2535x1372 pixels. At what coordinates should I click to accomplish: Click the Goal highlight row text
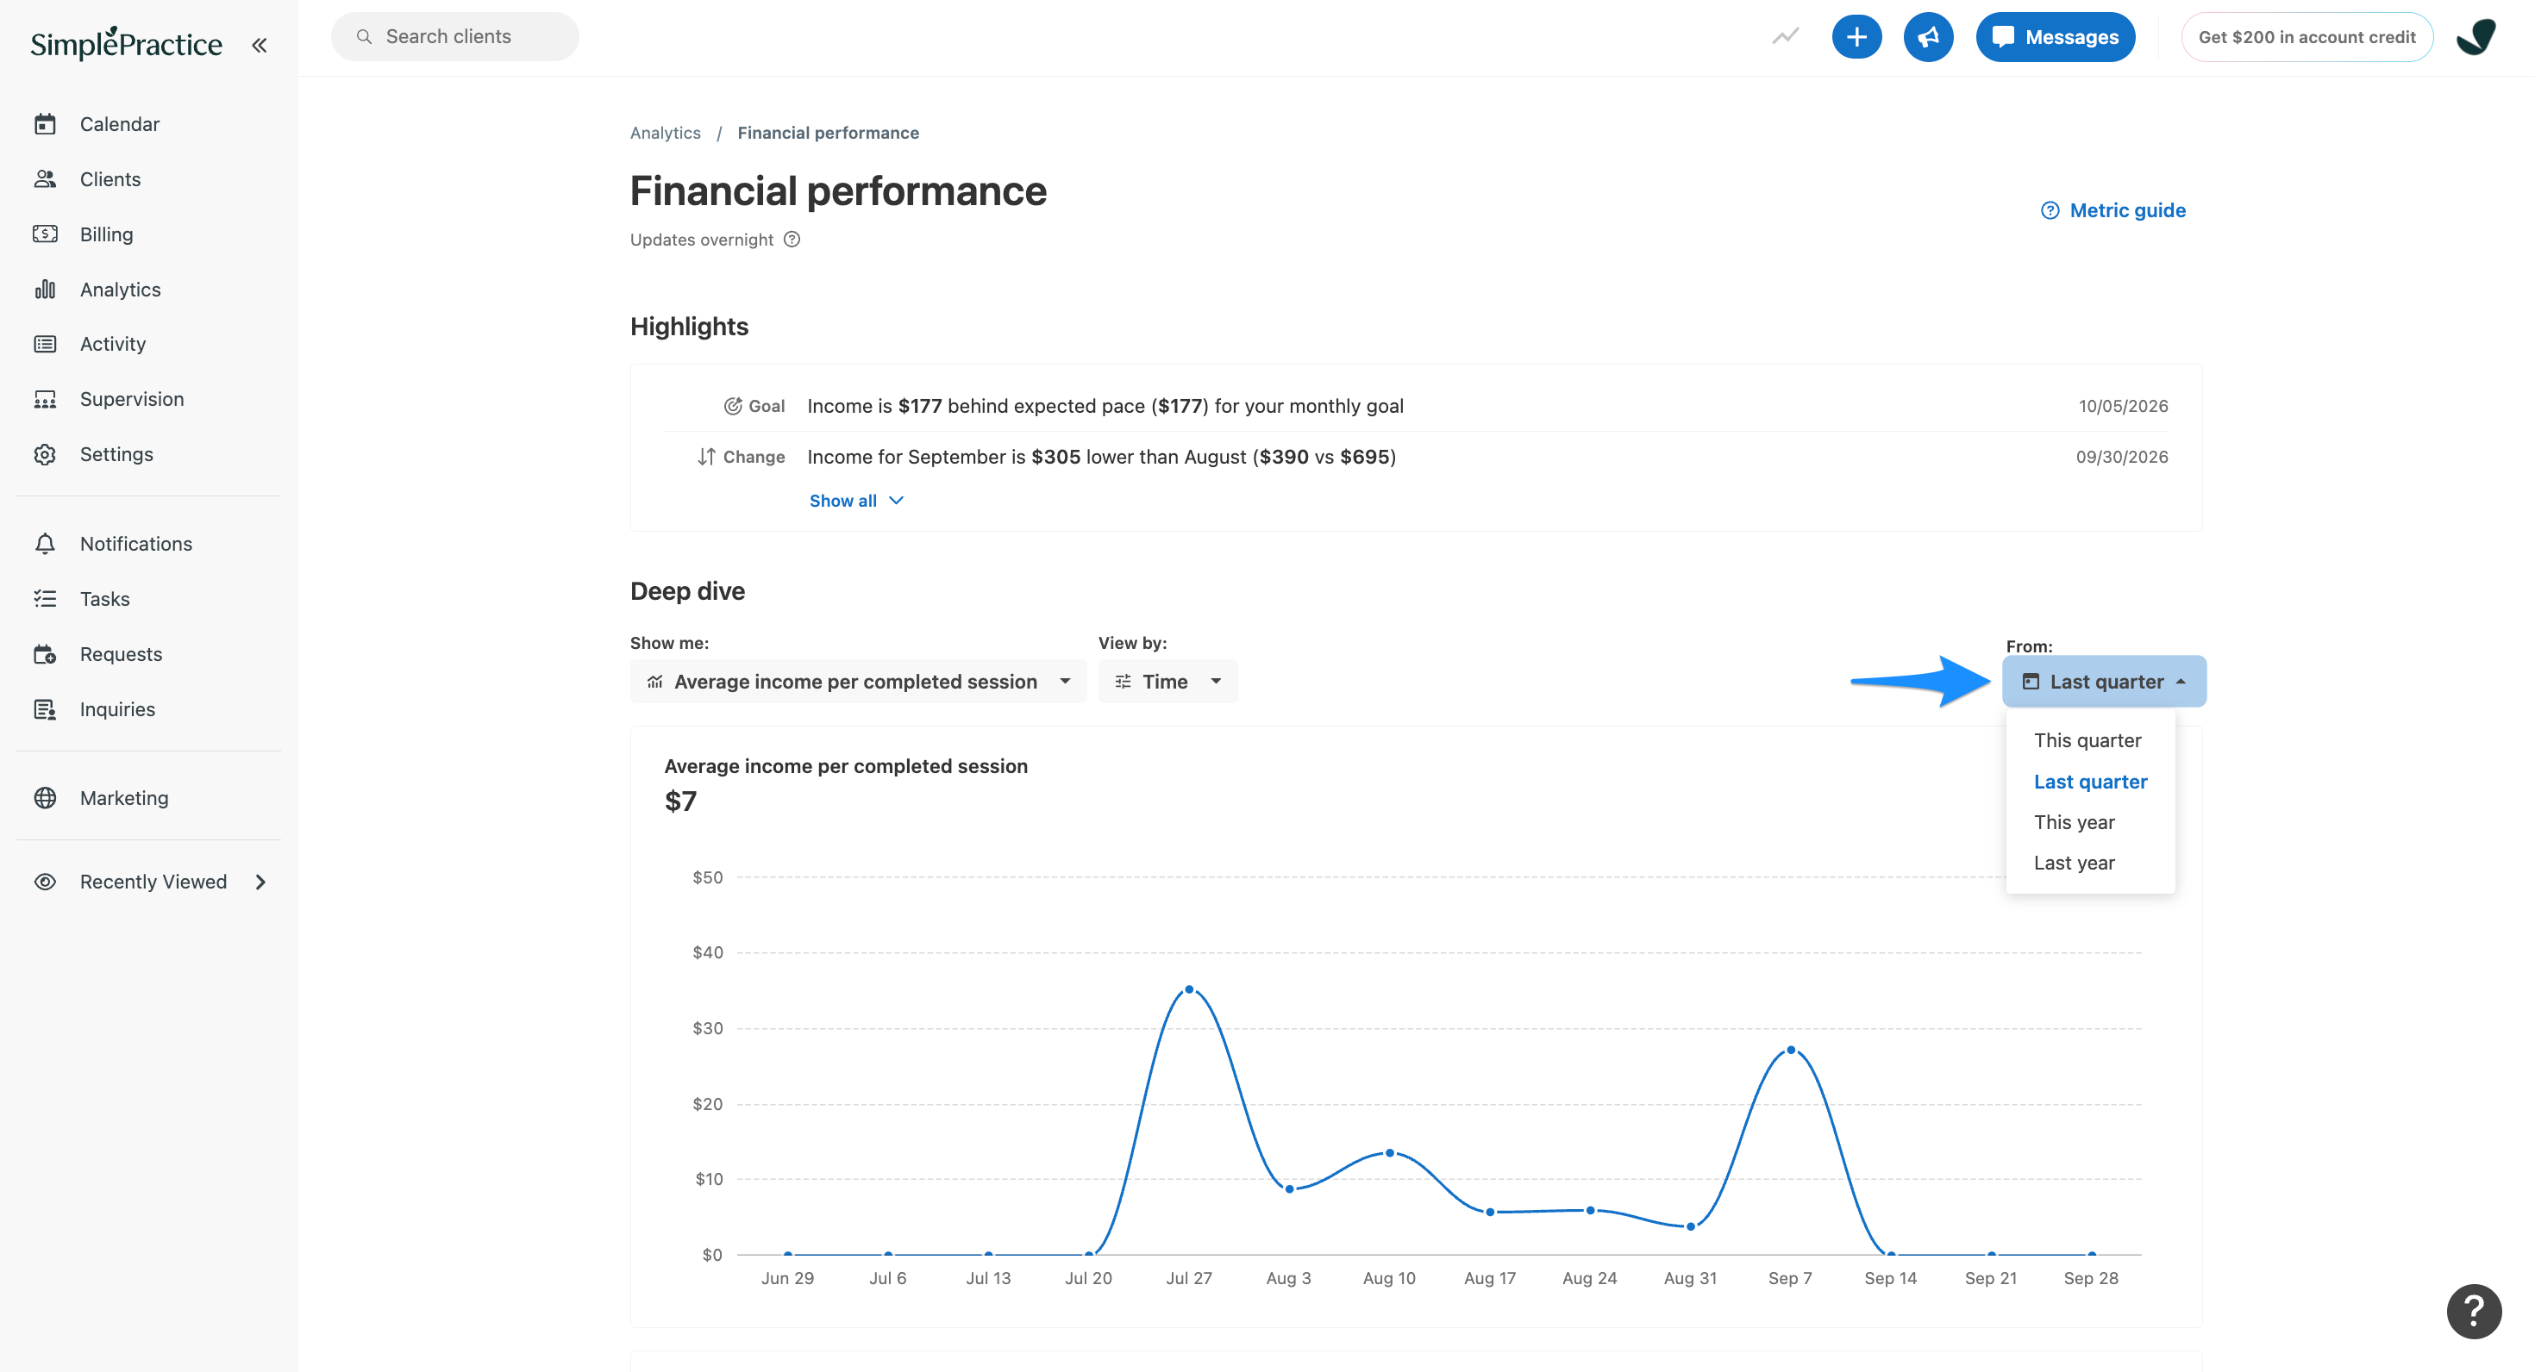point(1105,406)
